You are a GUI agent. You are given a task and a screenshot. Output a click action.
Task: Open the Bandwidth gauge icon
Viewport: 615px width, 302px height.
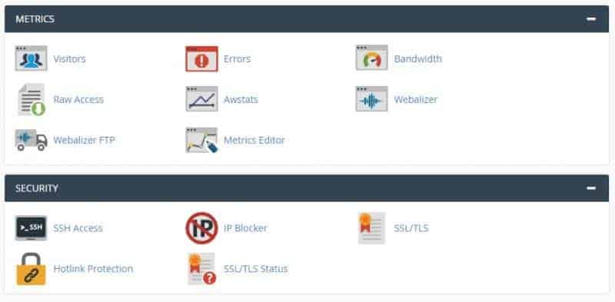point(372,58)
